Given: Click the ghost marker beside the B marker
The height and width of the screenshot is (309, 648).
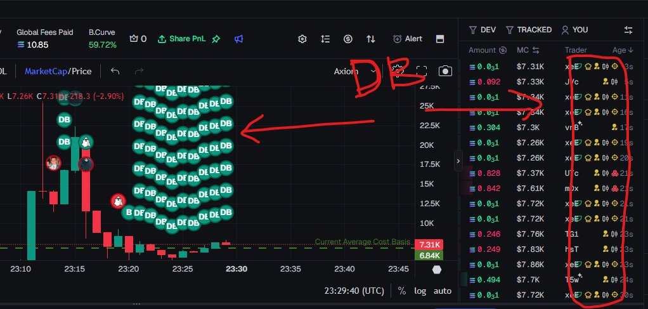Looking at the screenshot, I should coord(118,201).
